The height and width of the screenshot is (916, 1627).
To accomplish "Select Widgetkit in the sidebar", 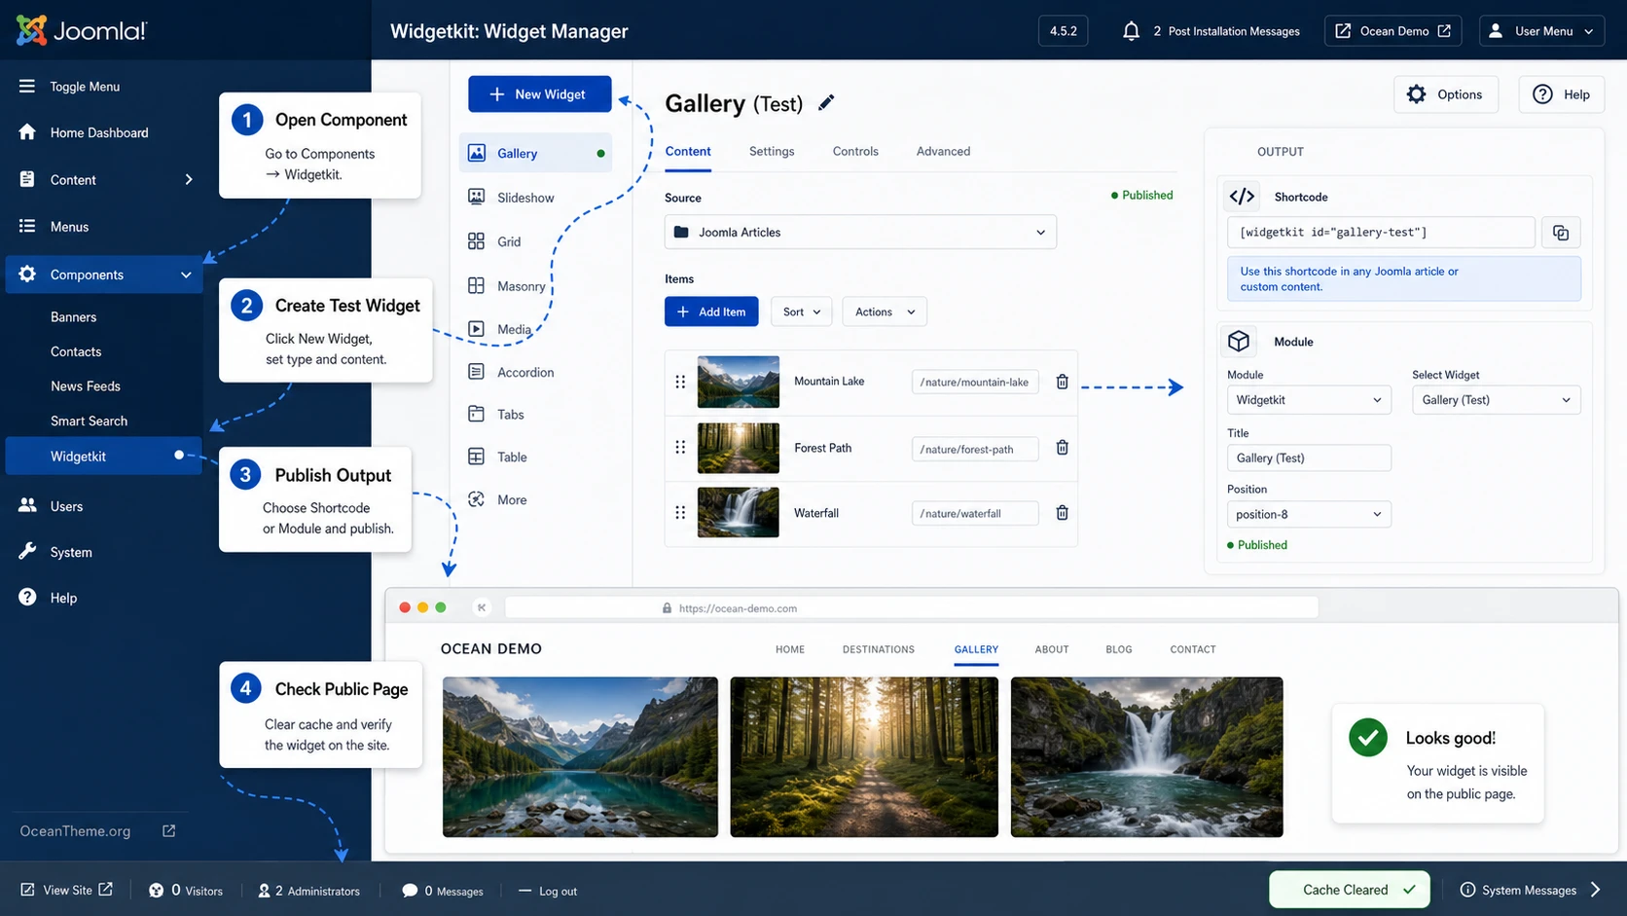I will [x=103, y=456].
